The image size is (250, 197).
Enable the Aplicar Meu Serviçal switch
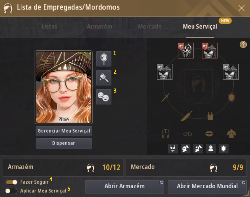coord(11,191)
